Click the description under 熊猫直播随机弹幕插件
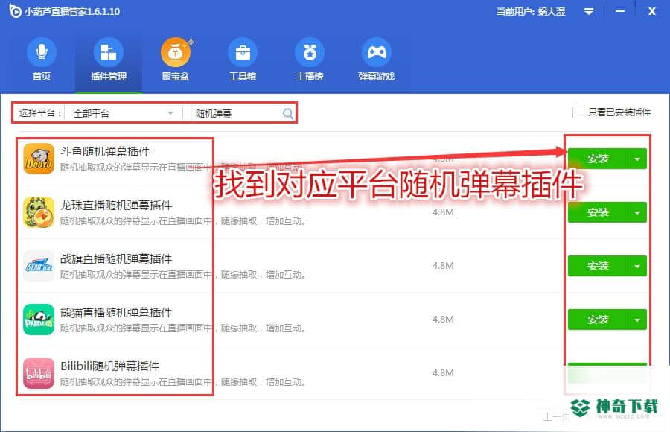The image size is (670, 432). click(183, 328)
